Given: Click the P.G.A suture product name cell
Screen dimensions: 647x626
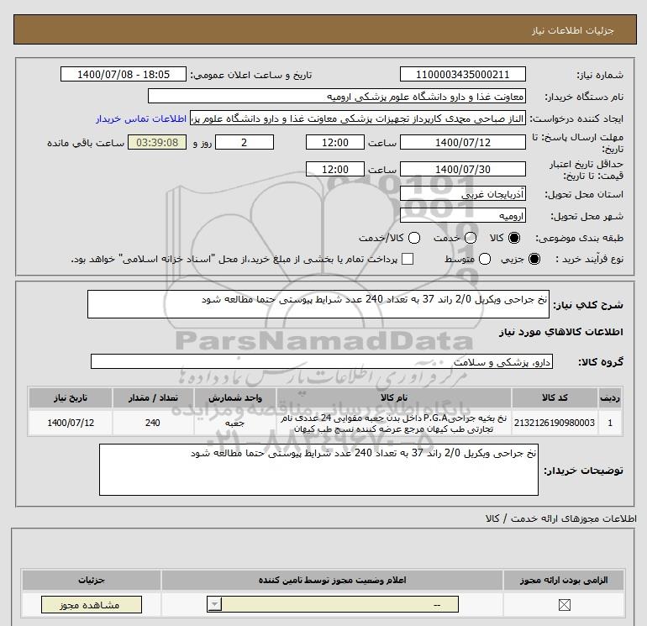Looking at the screenshot, I should pyautogui.click(x=394, y=423).
